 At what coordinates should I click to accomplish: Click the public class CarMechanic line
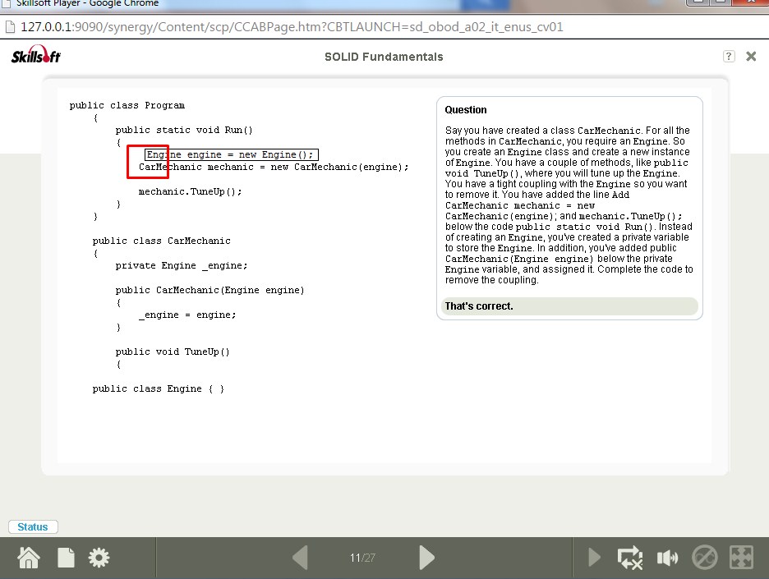161,241
